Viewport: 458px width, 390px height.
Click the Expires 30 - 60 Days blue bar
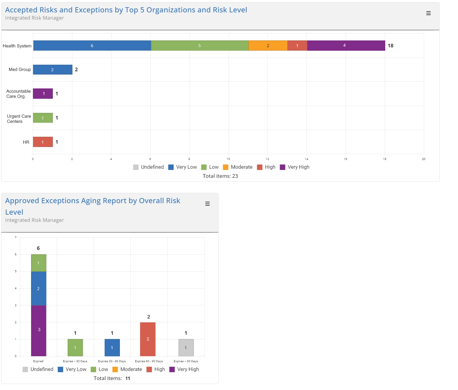(112, 348)
